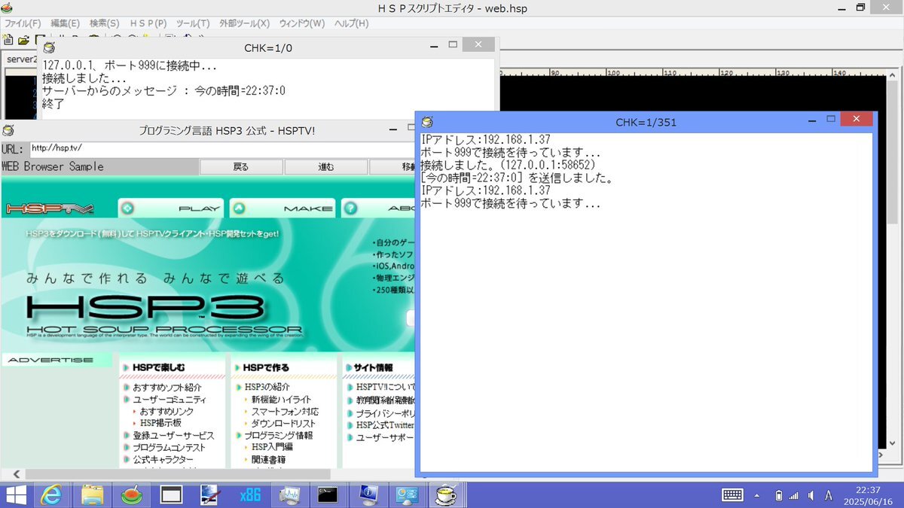Image resolution: width=904 pixels, height=508 pixels.
Task: Open the network signal tray icon
Action: 794,495
